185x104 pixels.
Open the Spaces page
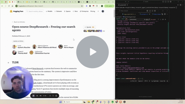[67, 11]
